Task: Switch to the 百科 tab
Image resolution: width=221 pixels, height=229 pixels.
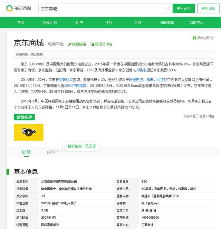Action: point(51,152)
